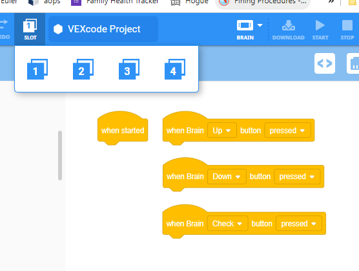Download the project to the brain
The image size is (359, 271).
[x=289, y=30]
